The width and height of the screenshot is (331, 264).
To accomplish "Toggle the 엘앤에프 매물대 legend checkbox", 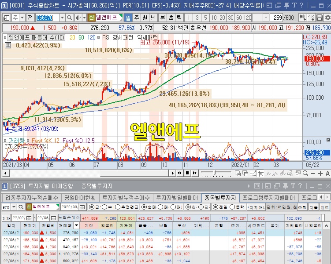I will pyautogui.click(x=5, y=38).
